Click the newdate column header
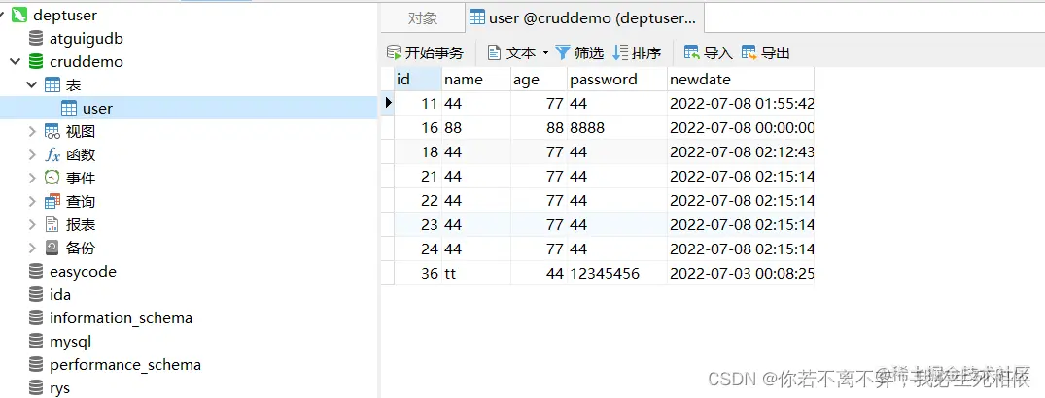 pyautogui.click(x=741, y=80)
